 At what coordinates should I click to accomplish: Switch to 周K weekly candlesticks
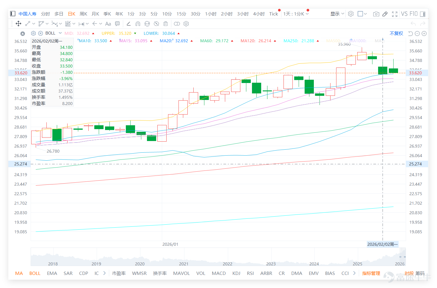pyautogui.click(x=84, y=14)
